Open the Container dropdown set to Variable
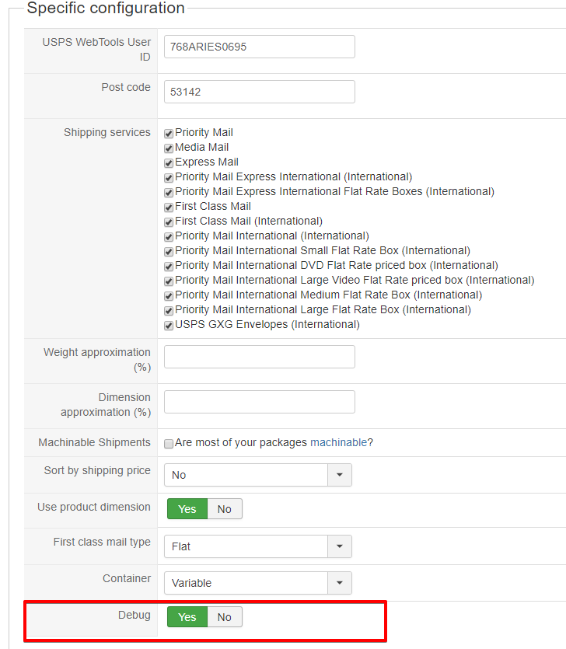The width and height of the screenshot is (566, 649). [x=257, y=583]
